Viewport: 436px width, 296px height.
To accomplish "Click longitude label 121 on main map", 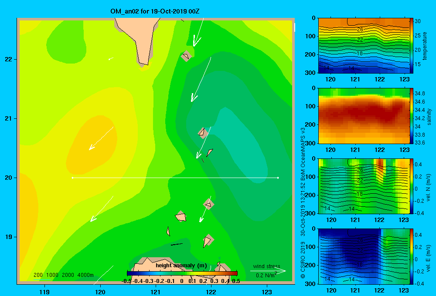I will (x=156, y=292).
